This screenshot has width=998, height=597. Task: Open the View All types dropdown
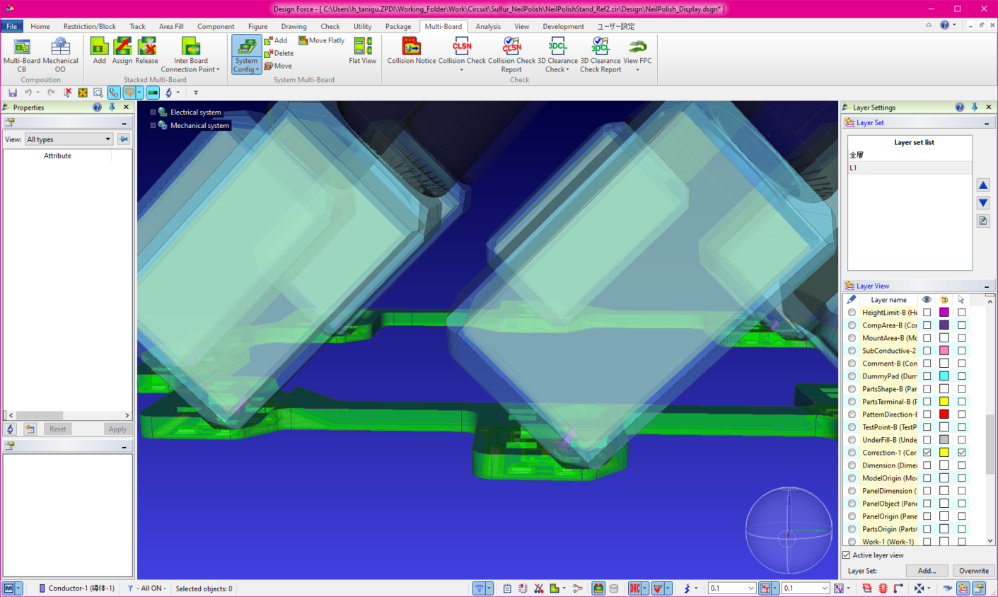[69, 139]
